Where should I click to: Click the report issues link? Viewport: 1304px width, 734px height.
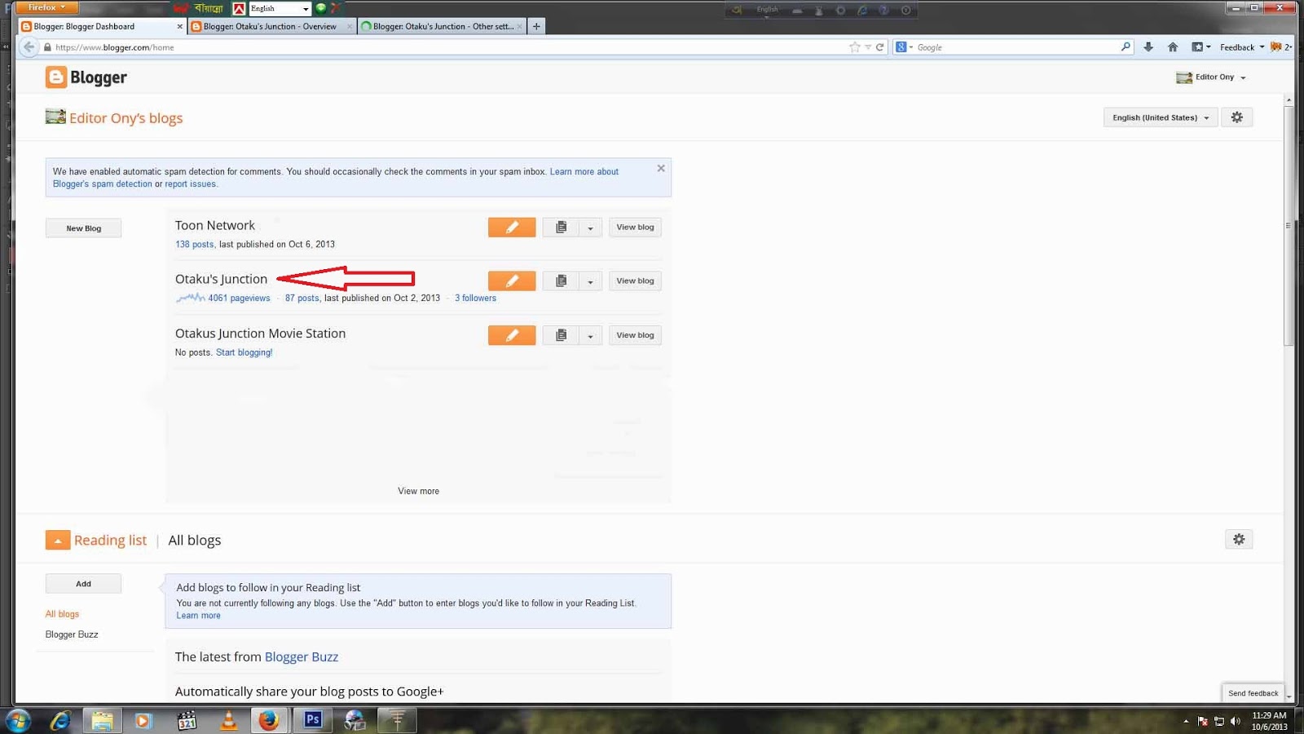click(190, 184)
